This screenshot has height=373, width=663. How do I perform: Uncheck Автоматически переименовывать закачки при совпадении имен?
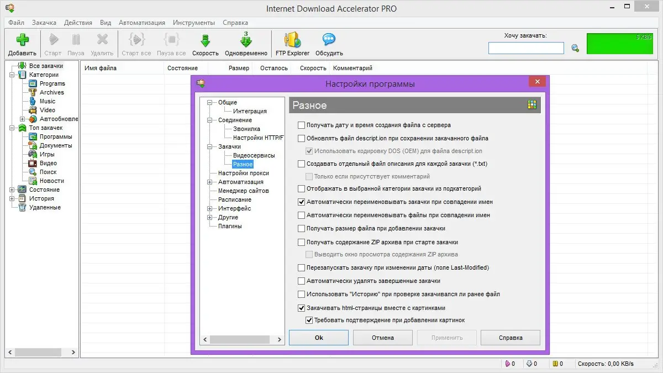(x=301, y=202)
